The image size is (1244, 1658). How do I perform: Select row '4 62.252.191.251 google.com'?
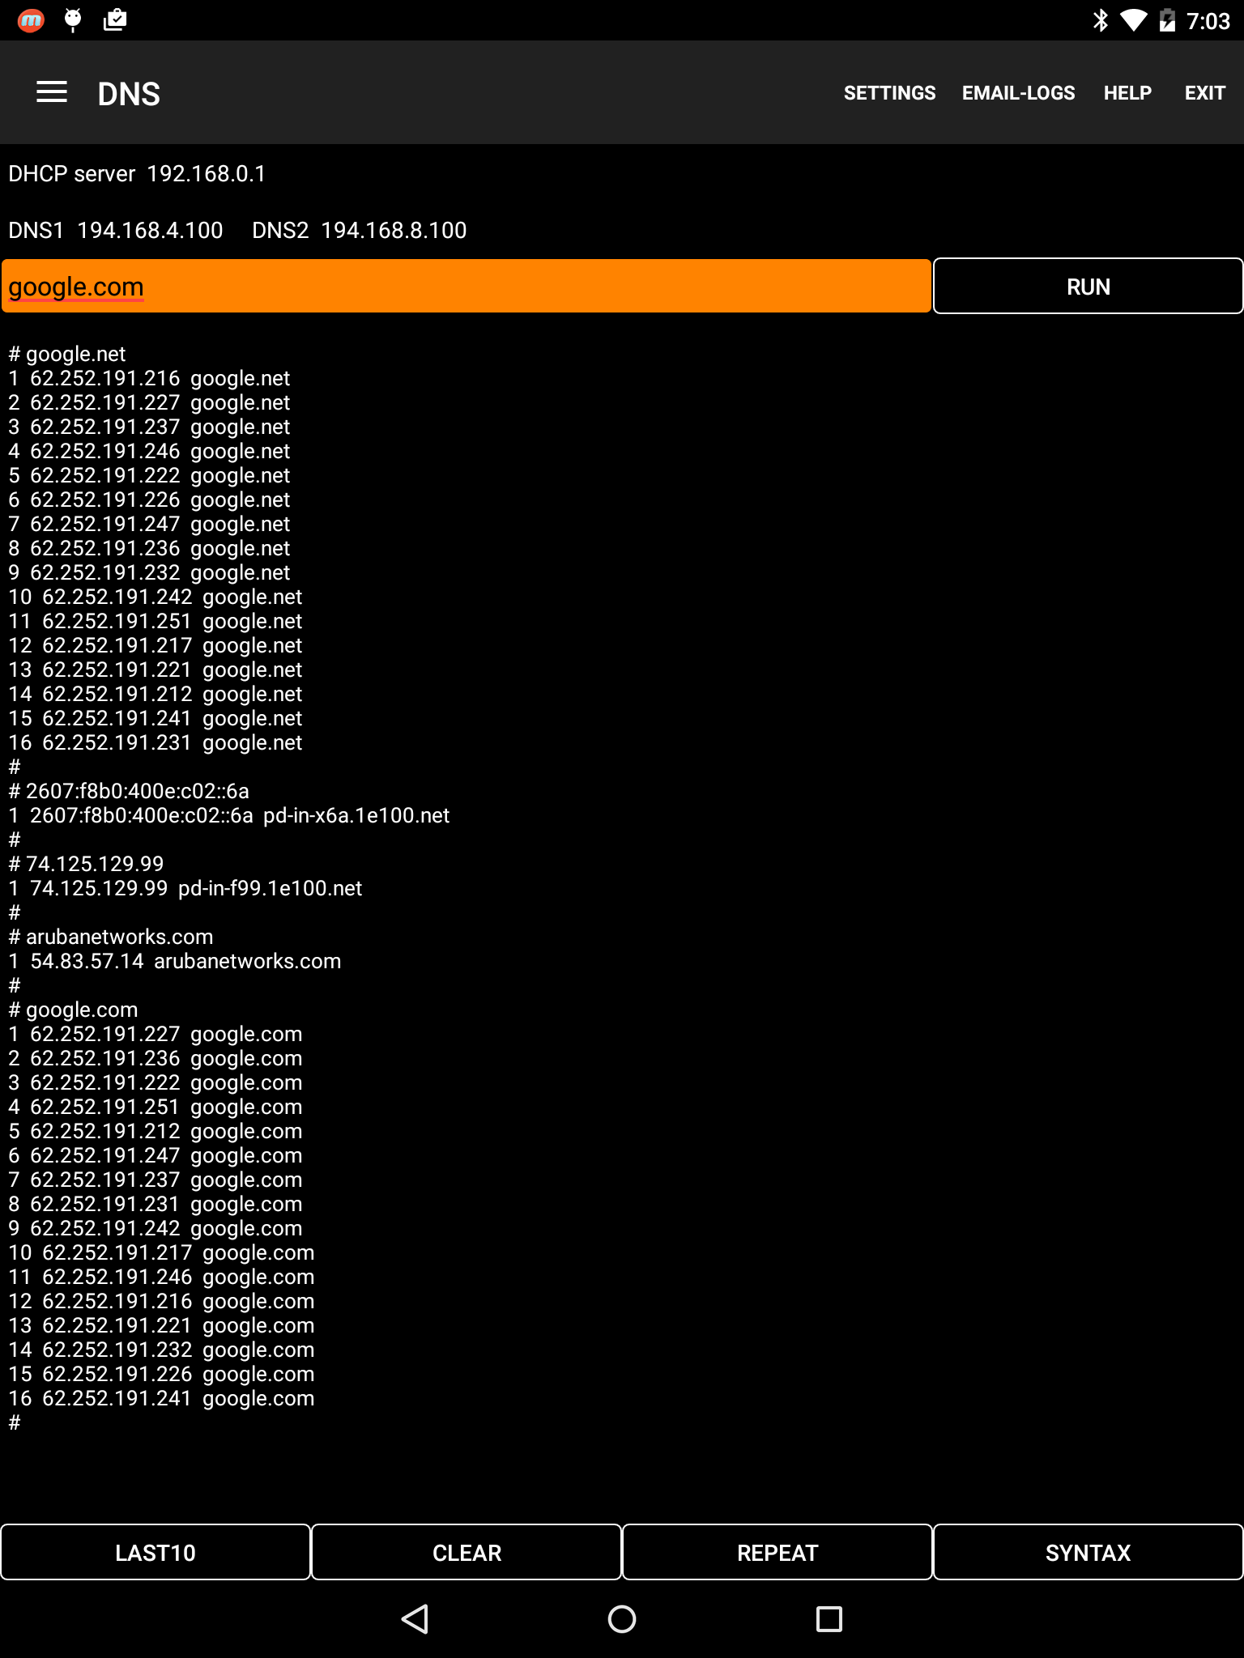click(x=155, y=1107)
